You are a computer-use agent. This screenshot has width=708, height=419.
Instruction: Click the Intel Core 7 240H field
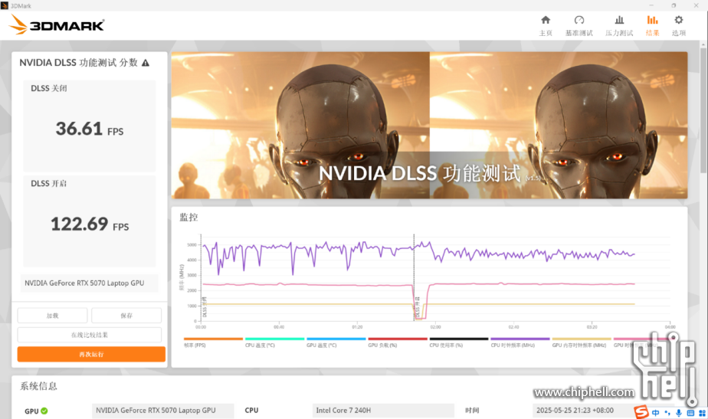383,411
